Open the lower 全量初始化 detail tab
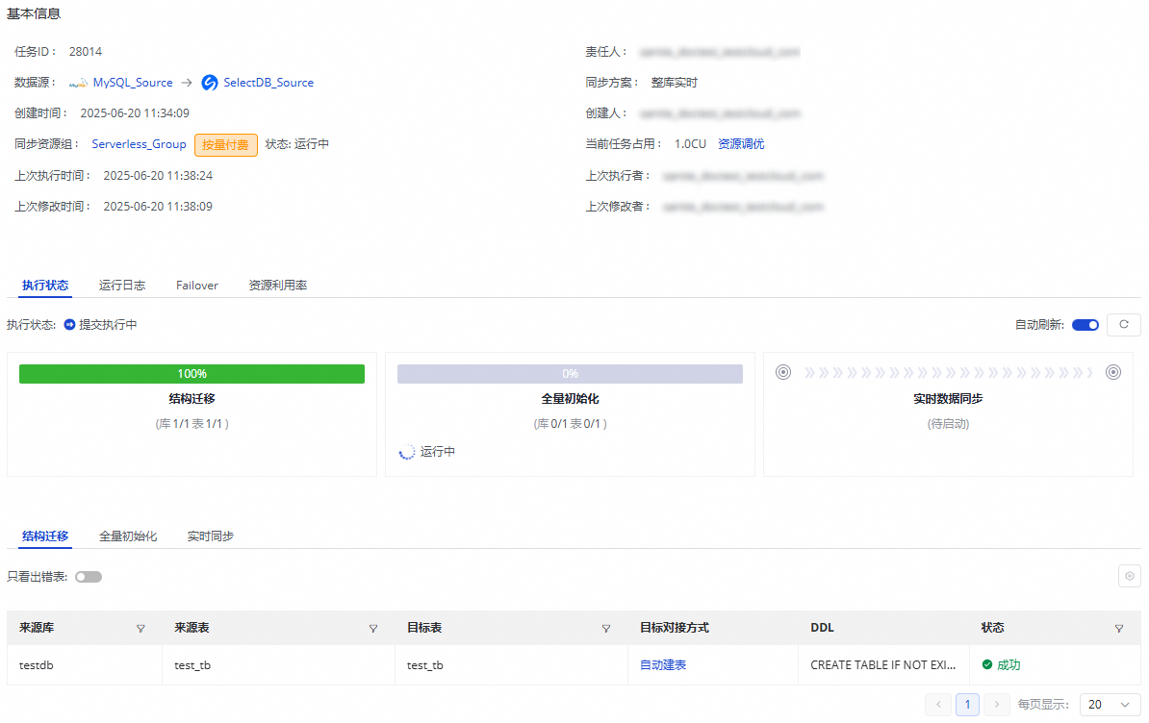This screenshot has height=723, width=1149. [128, 536]
